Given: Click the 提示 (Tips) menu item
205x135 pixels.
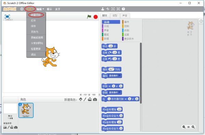Looking at the screenshot, I should pos(49,9).
